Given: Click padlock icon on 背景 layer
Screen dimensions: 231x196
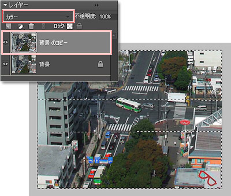Looking at the screenshot, I should click(x=100, y=64).
